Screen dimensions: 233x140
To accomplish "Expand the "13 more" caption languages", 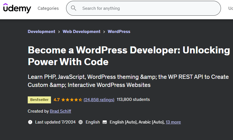I will pos(173,122).
